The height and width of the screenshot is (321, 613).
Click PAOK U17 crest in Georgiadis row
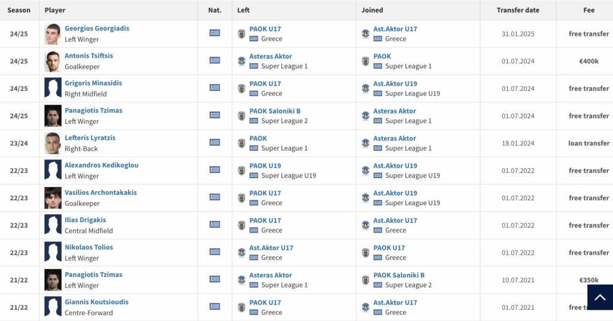click(x=241, y=33)
